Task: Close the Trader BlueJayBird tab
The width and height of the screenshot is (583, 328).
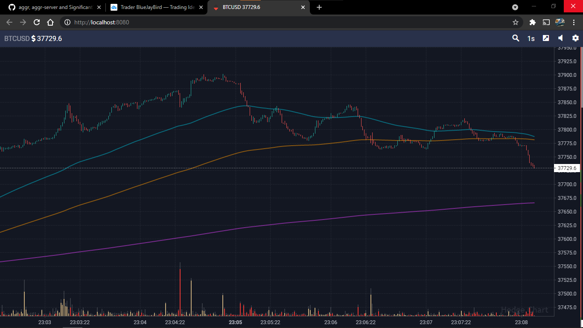Action: (x=200, y=7)
